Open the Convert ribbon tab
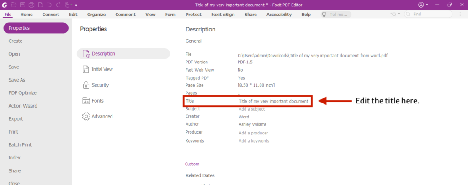The height and width of the screenshot is (185, 468). 51,14
